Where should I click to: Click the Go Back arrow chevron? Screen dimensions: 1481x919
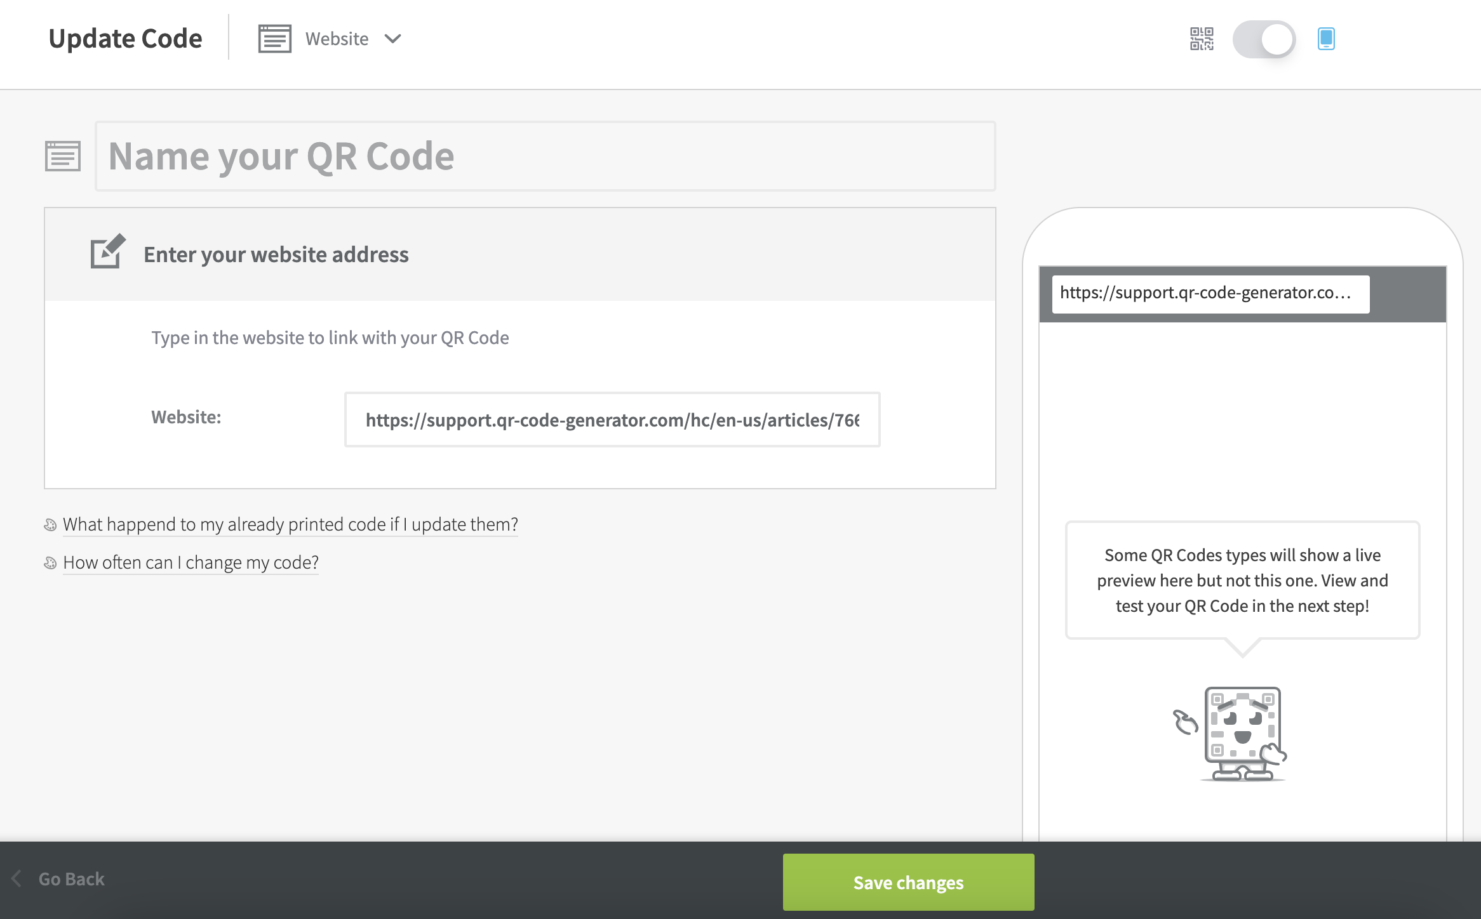17,879
